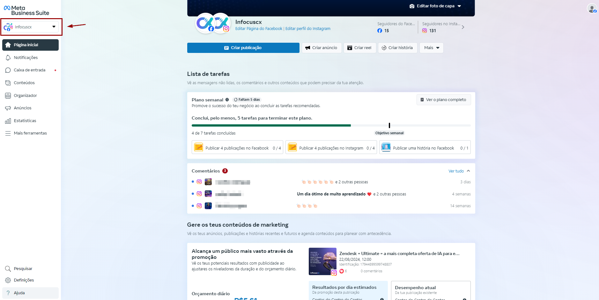This screenshot has height=300, width=599.
Task: Open Definições gear icon
Action: [8, 280]
